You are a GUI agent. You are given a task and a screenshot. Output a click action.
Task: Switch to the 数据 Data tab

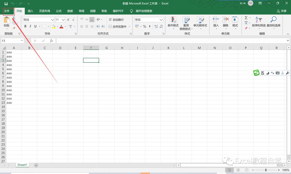tap(70, 11)
